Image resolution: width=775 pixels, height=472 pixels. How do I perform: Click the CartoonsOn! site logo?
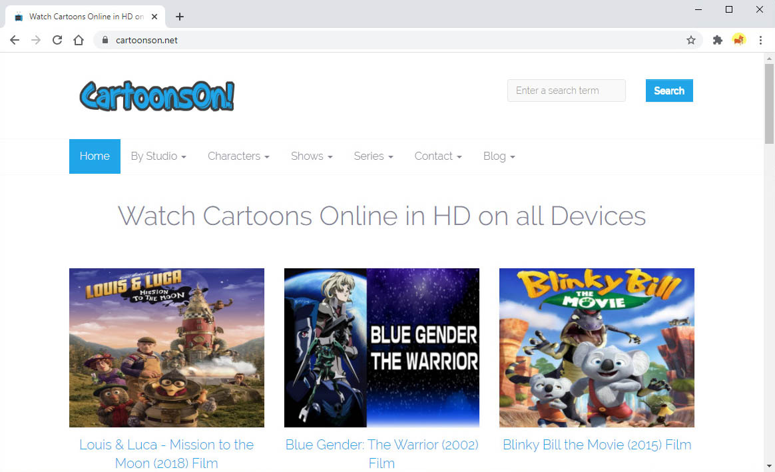coord(156,95)
